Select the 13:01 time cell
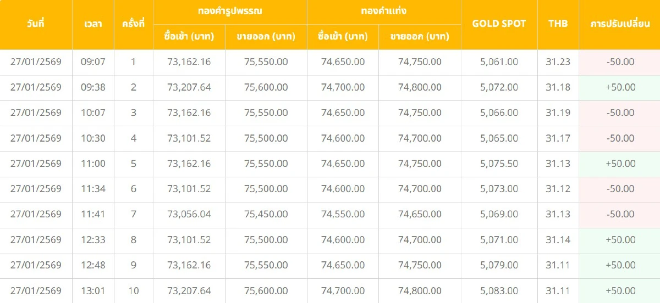 coord(93,290)
